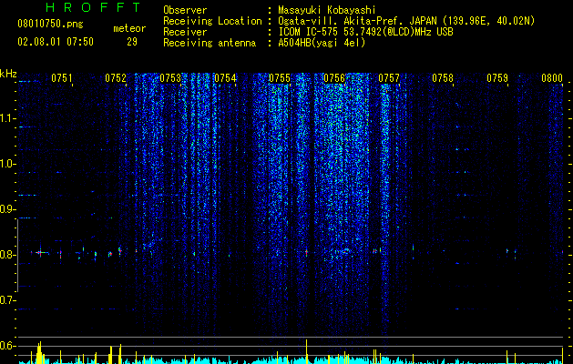Click time marker 0754
573x364 pixels.
[225, 78]
